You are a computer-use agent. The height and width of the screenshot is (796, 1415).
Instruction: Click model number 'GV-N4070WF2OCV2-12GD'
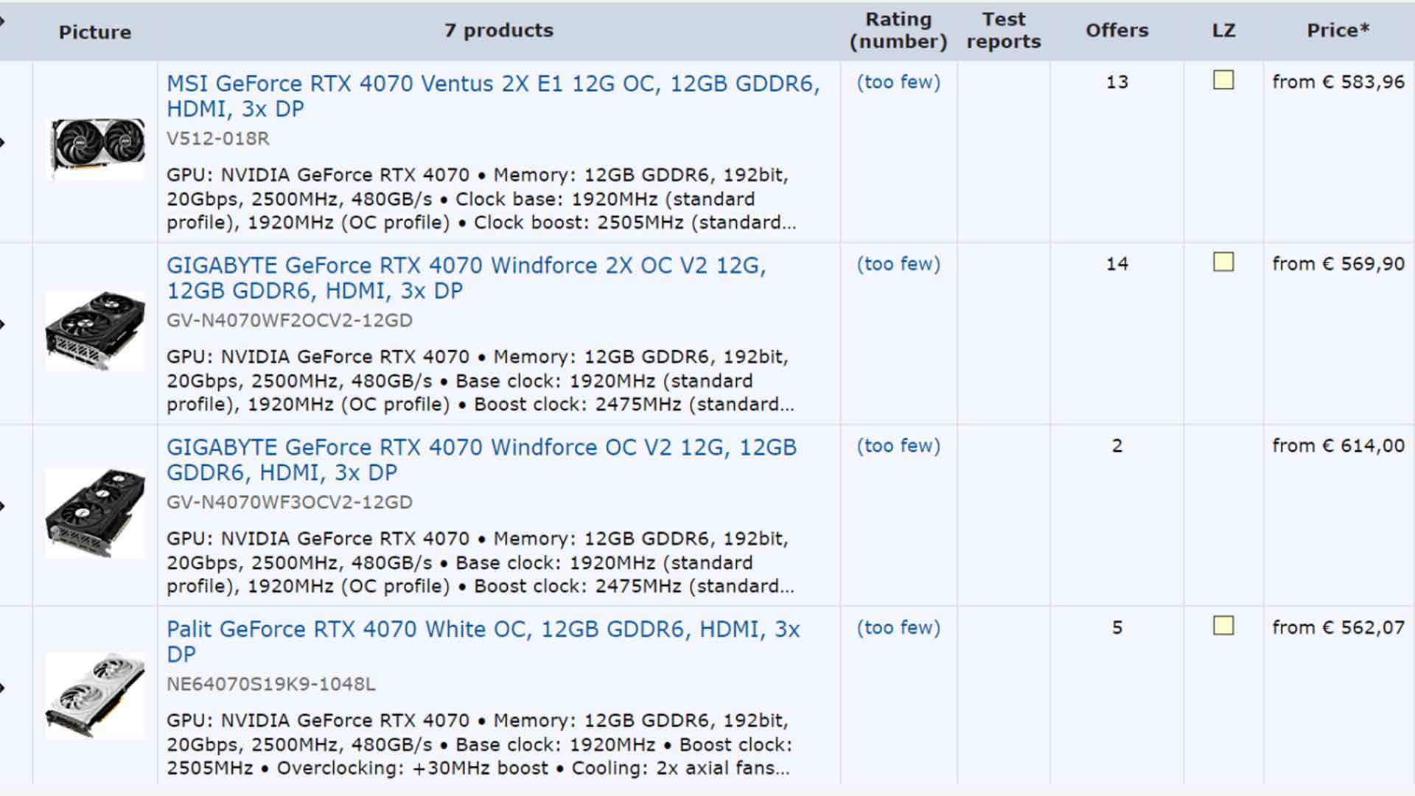click(290, 321)
